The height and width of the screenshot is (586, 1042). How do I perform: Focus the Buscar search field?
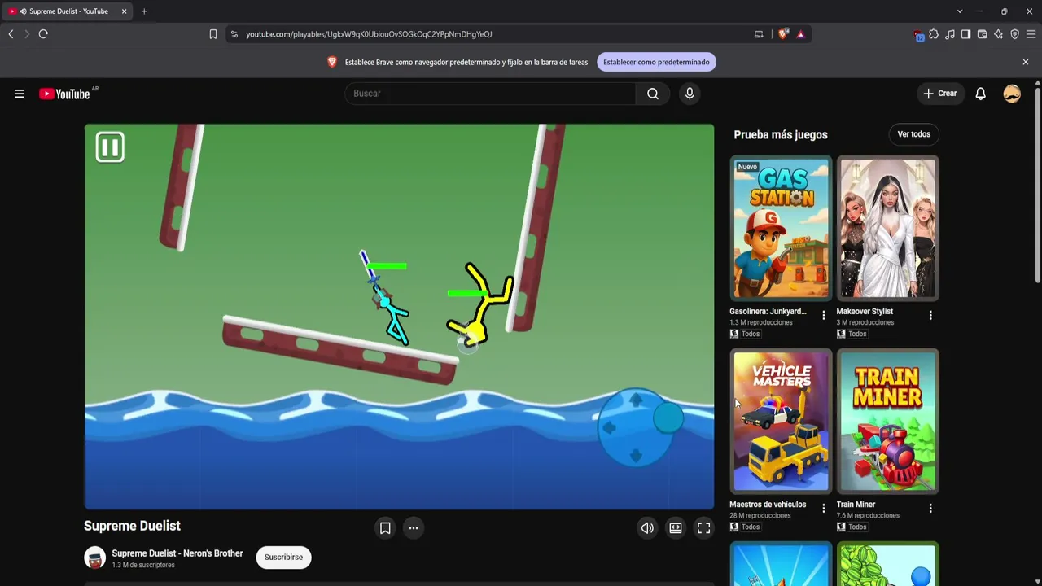click(x=490, y=94)
